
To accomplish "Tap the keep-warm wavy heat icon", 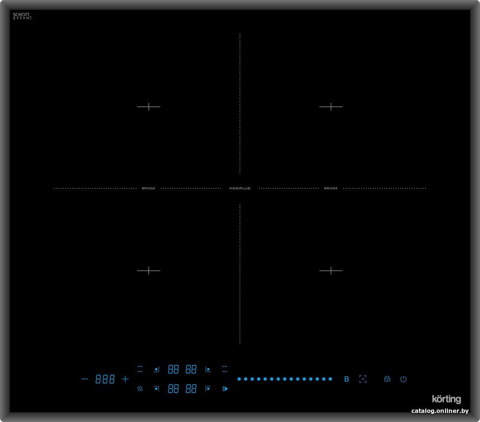I will [140, 388].
